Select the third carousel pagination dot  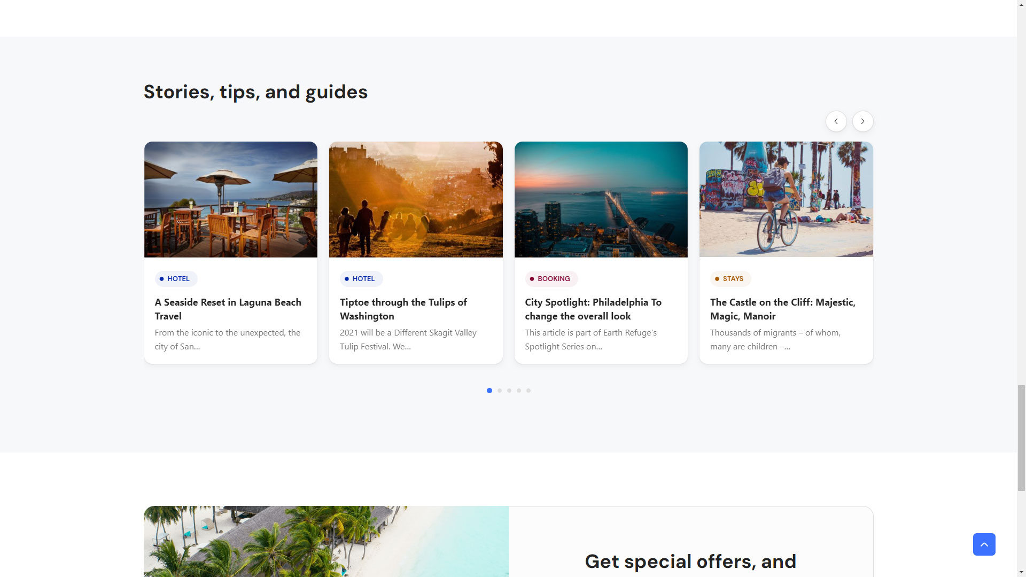click(x=509, y=391)
